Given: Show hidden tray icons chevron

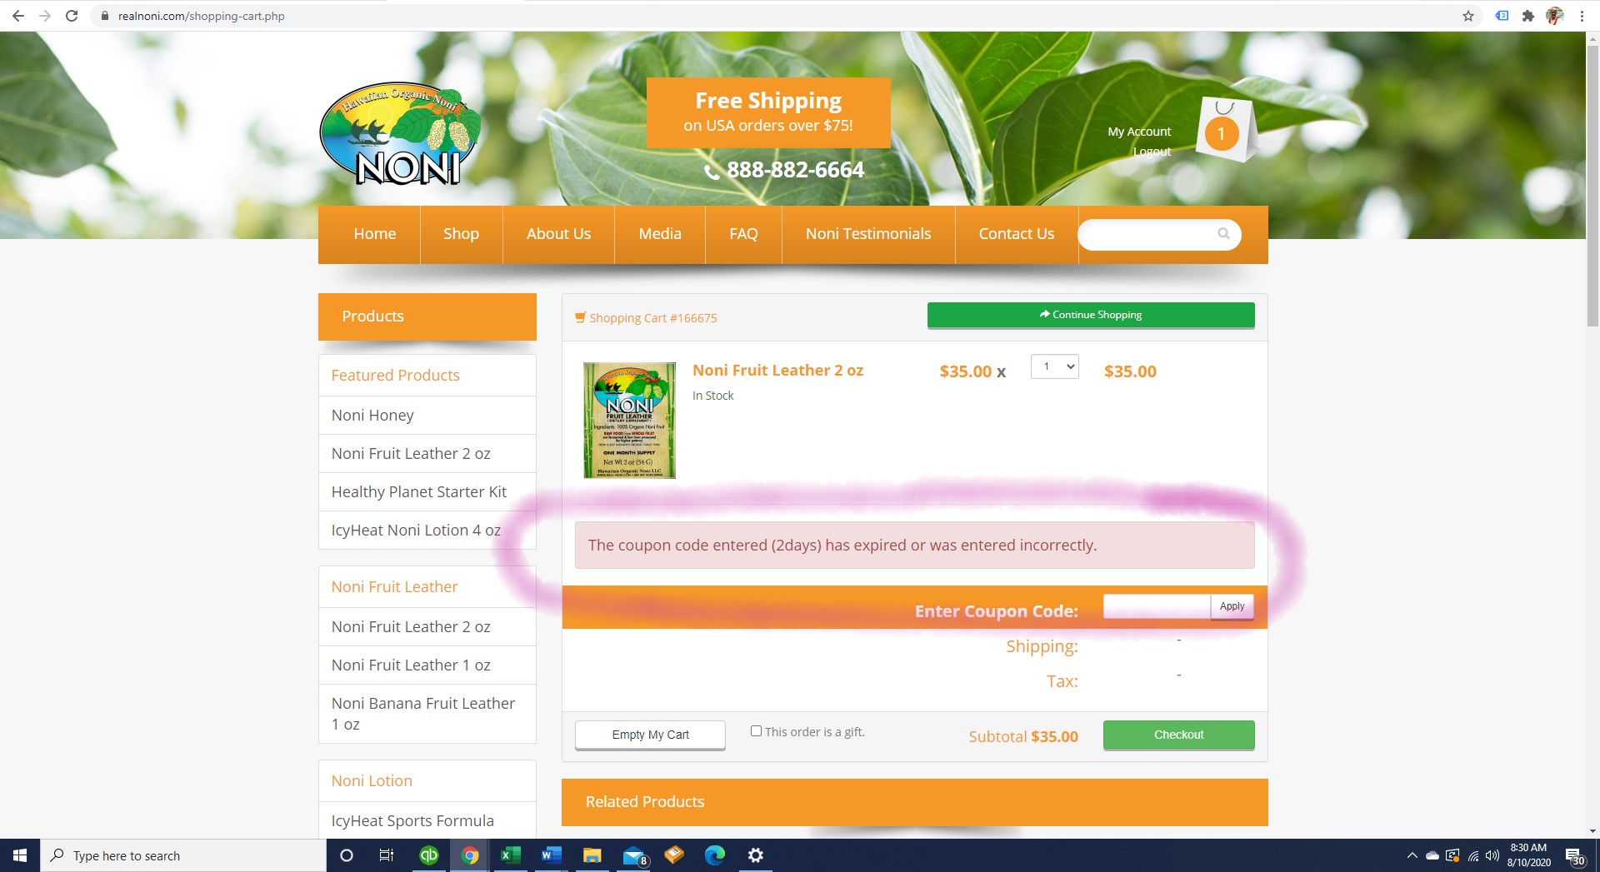Looking at the screenshot, I should (x=1412, y=855).
